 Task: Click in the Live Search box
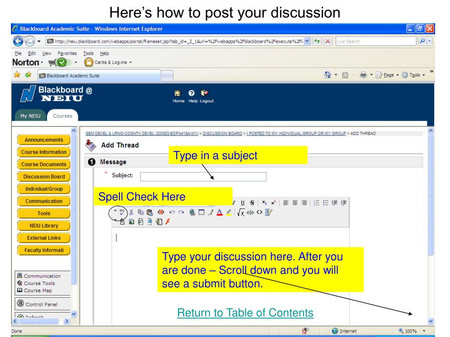click(376, 41)
